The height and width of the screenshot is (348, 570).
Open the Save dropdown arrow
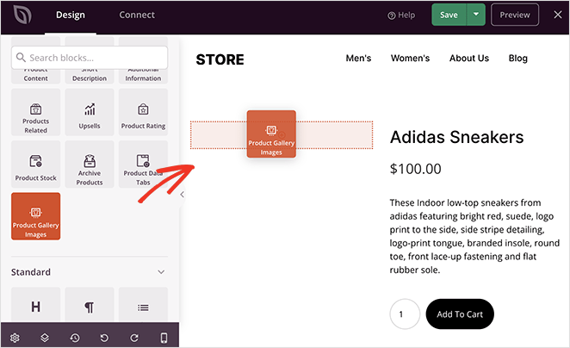[477, 15]
